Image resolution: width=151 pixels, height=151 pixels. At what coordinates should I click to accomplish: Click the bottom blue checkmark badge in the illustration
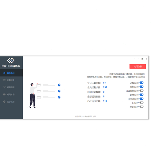[59, 97]
